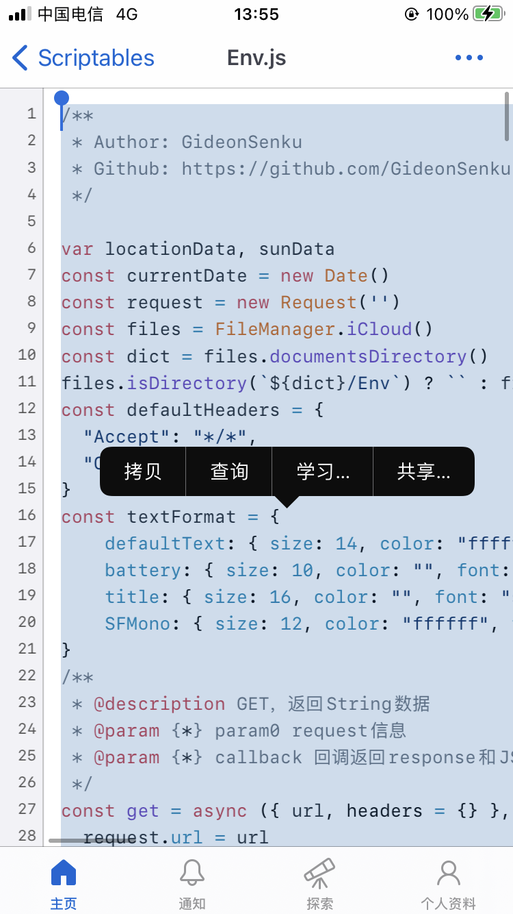Open the 个人资料 profile tab

(448, 884)
